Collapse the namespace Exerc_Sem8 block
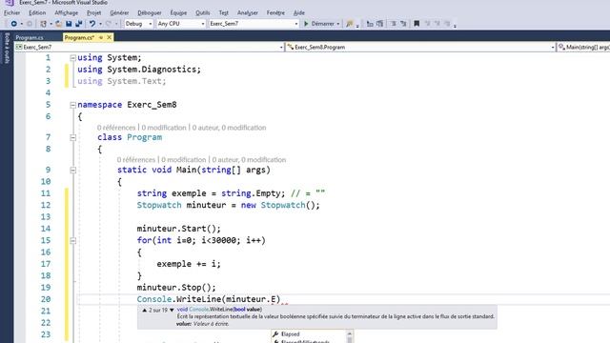 point(72,105)
